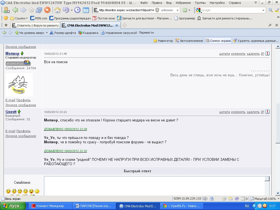Click inside the Быстрый ответ text area
Viewport: 280px width, 210px height.
154,185
